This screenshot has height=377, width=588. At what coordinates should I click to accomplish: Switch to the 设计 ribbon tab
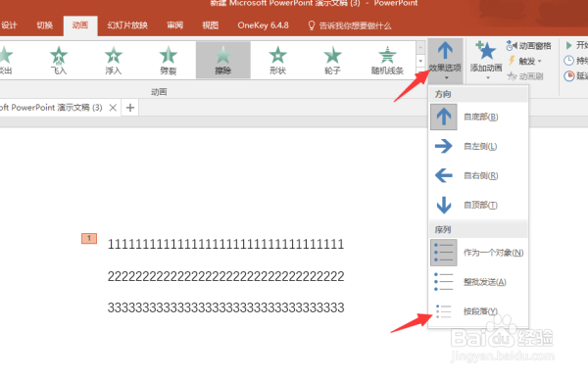(x=9, y=25)
